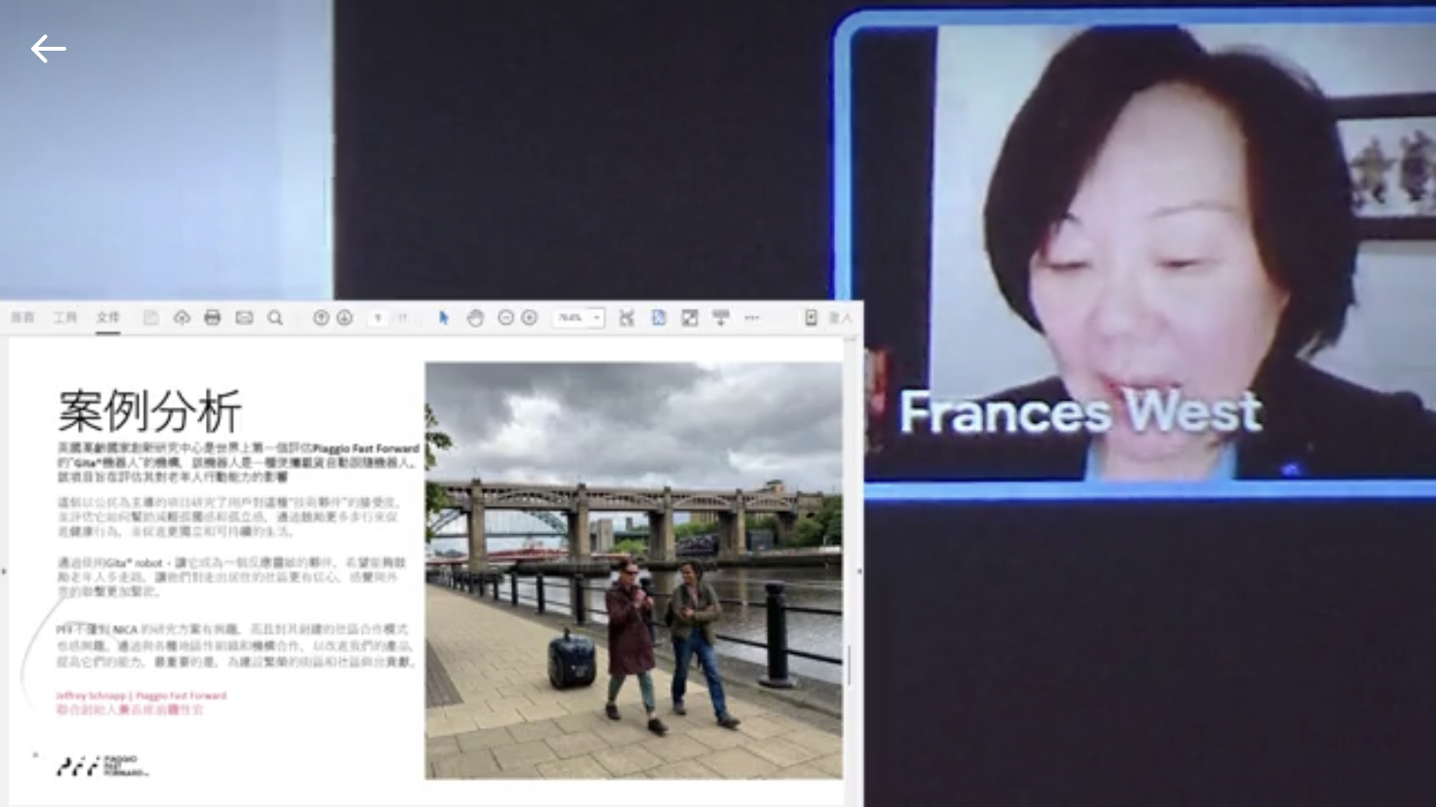
Task: Open the 工具 tab
Action: [65, 318]
